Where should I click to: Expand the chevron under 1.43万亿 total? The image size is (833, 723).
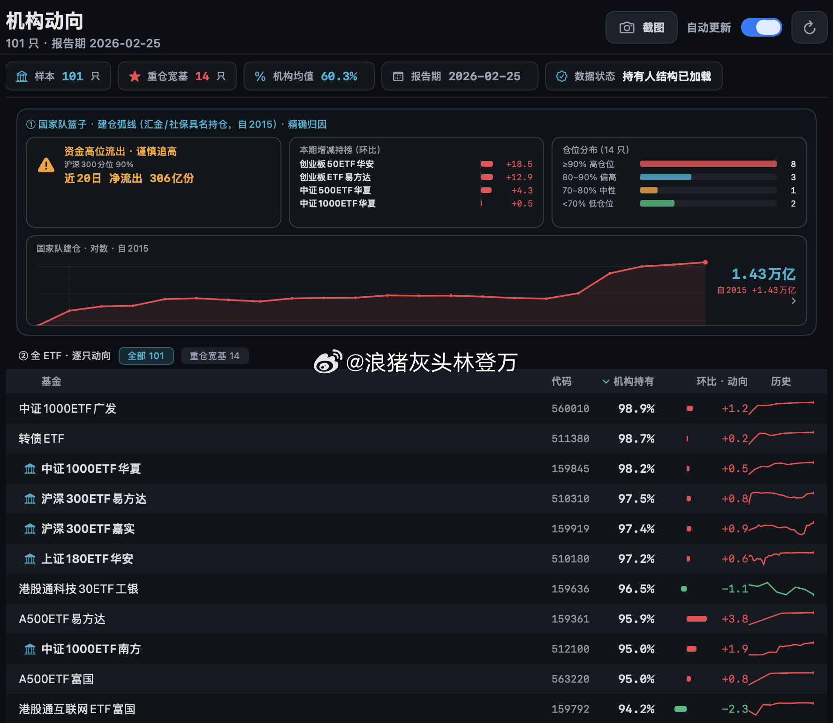pyautogui.click(x=794, y=301)
